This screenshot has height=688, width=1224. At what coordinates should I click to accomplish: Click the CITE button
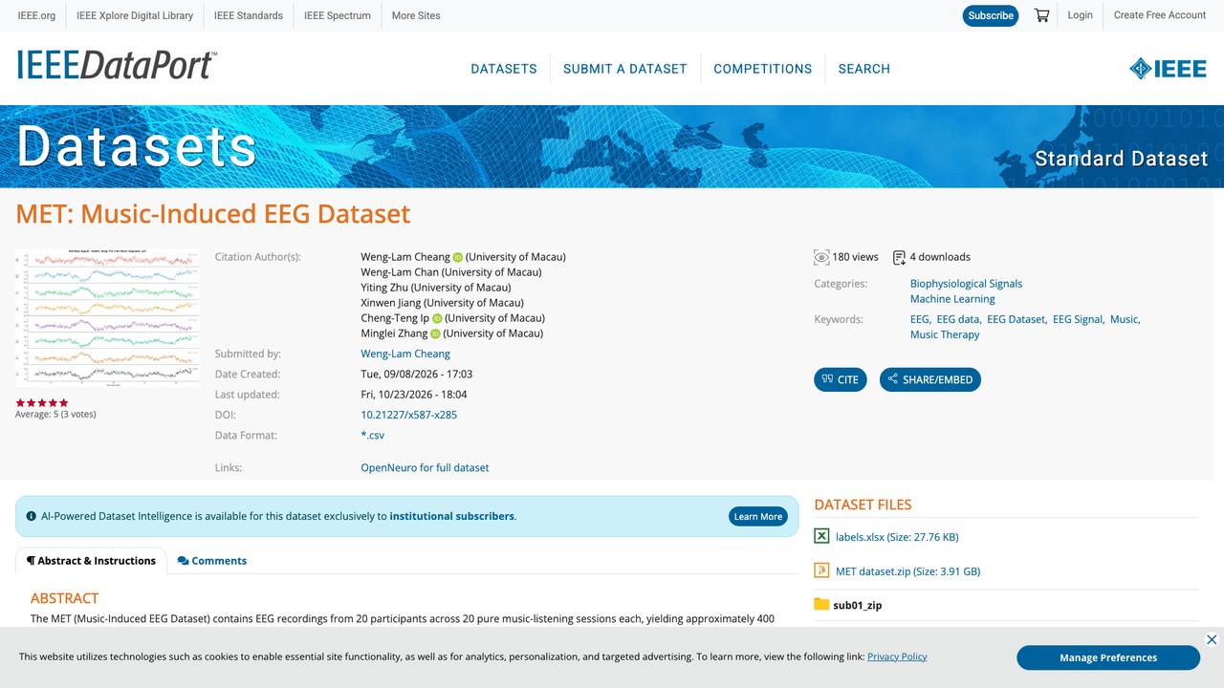point(841,379)
